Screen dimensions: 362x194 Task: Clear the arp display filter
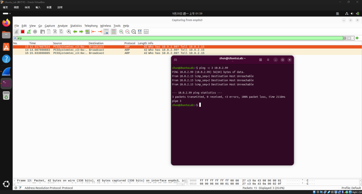(345, 38)
